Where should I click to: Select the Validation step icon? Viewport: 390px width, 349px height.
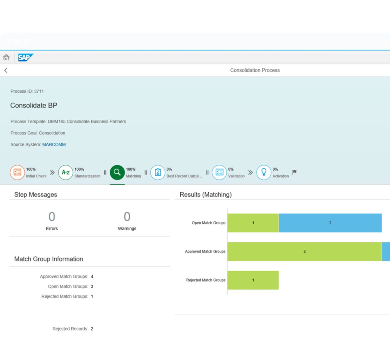coord(219,172)
